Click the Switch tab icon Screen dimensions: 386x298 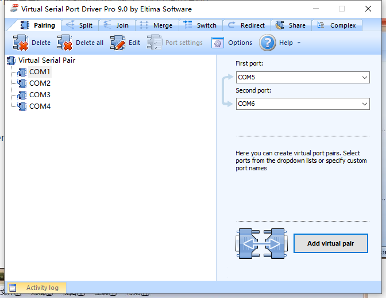188,25
